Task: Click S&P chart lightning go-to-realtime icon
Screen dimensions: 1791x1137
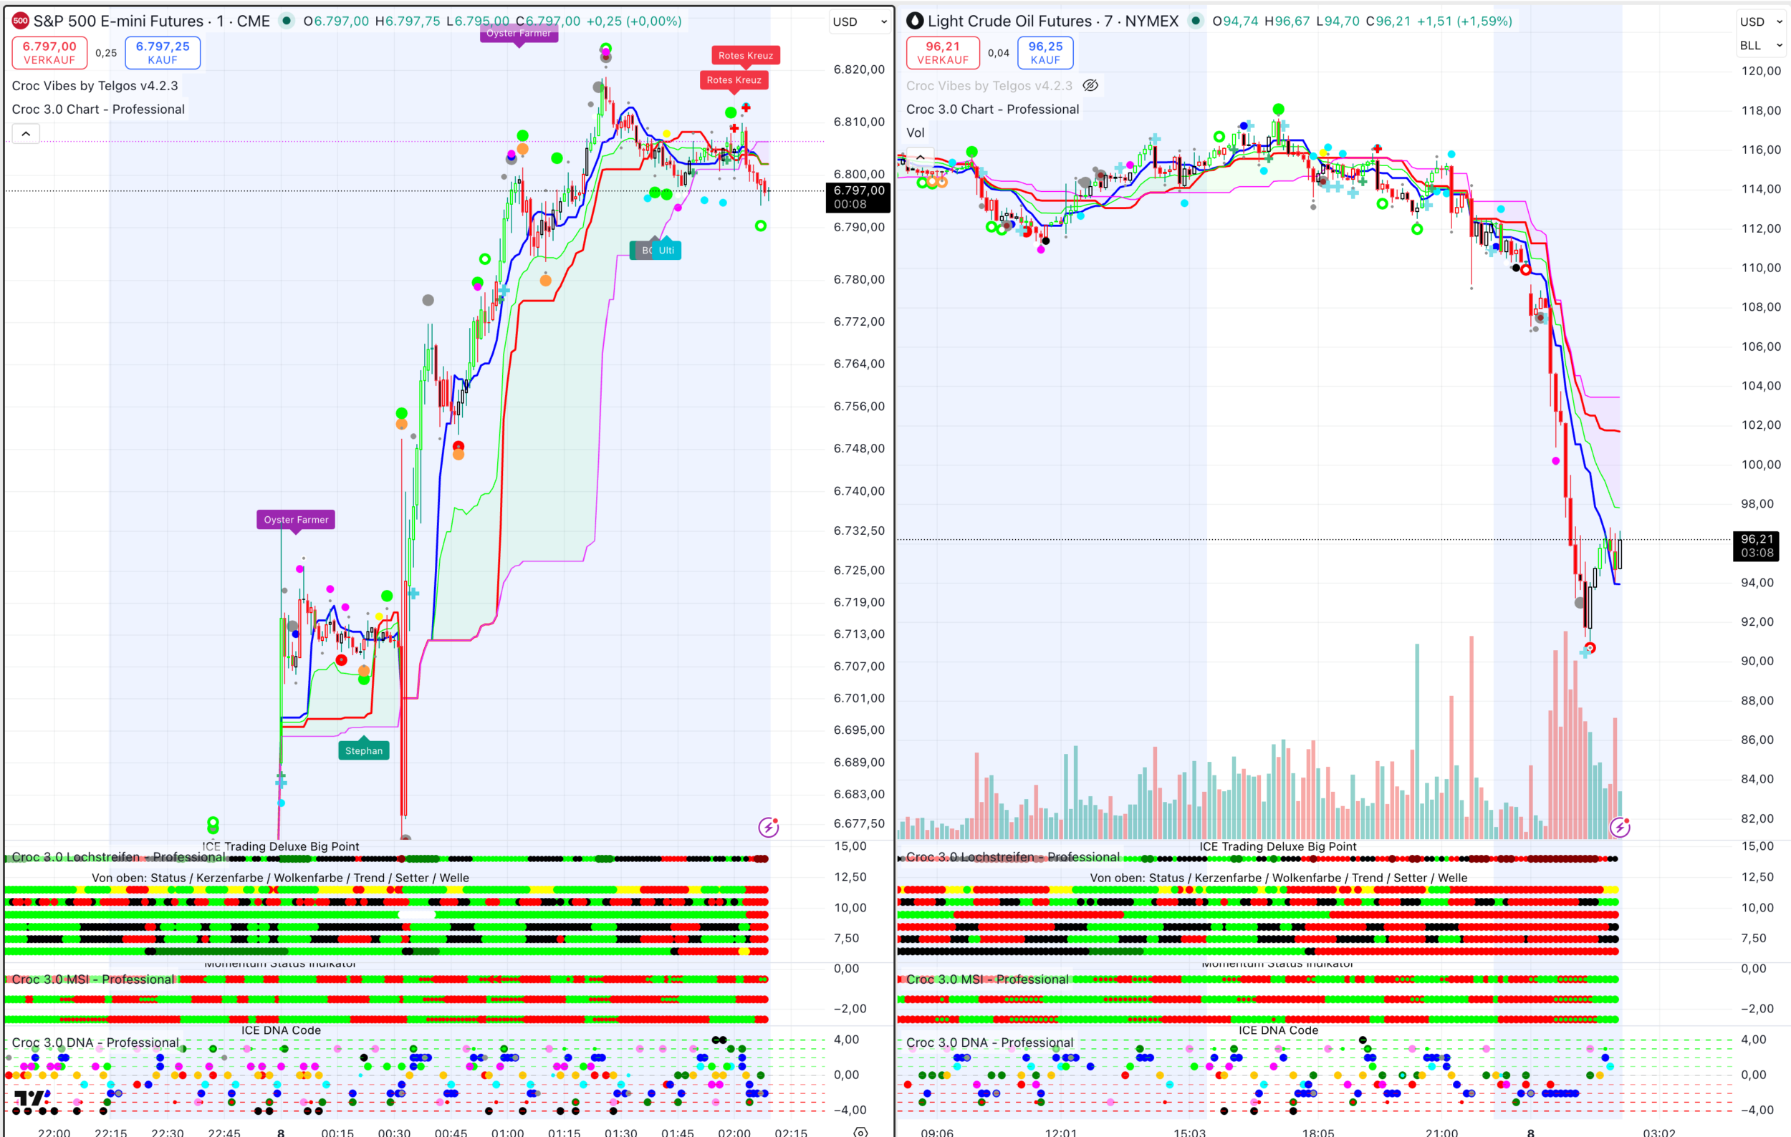Action: coord(768,827)
